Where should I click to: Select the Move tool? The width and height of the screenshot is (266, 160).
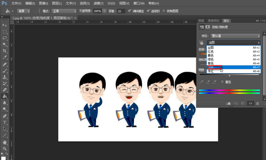point(5,25)
